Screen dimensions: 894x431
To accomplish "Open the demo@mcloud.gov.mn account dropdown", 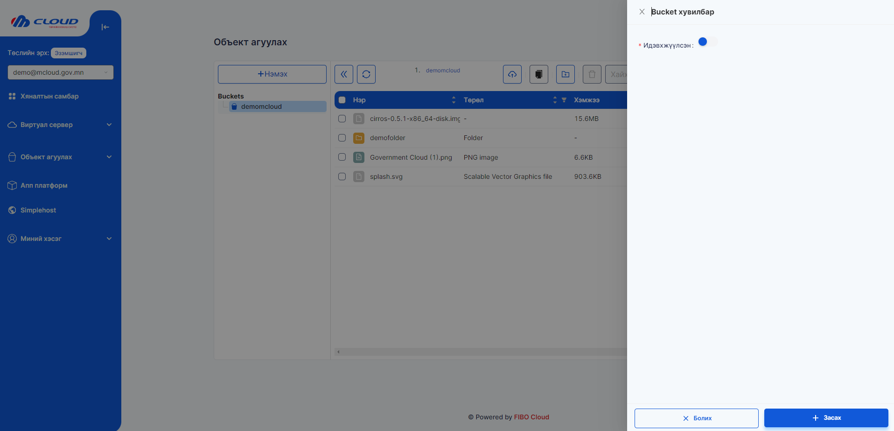I will point(60,72).
